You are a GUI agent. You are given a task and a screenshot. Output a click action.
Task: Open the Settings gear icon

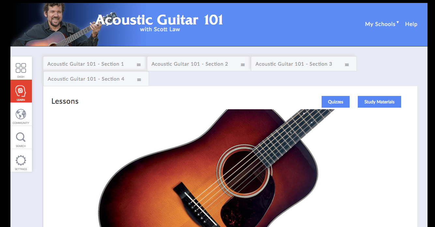[21, 161]
